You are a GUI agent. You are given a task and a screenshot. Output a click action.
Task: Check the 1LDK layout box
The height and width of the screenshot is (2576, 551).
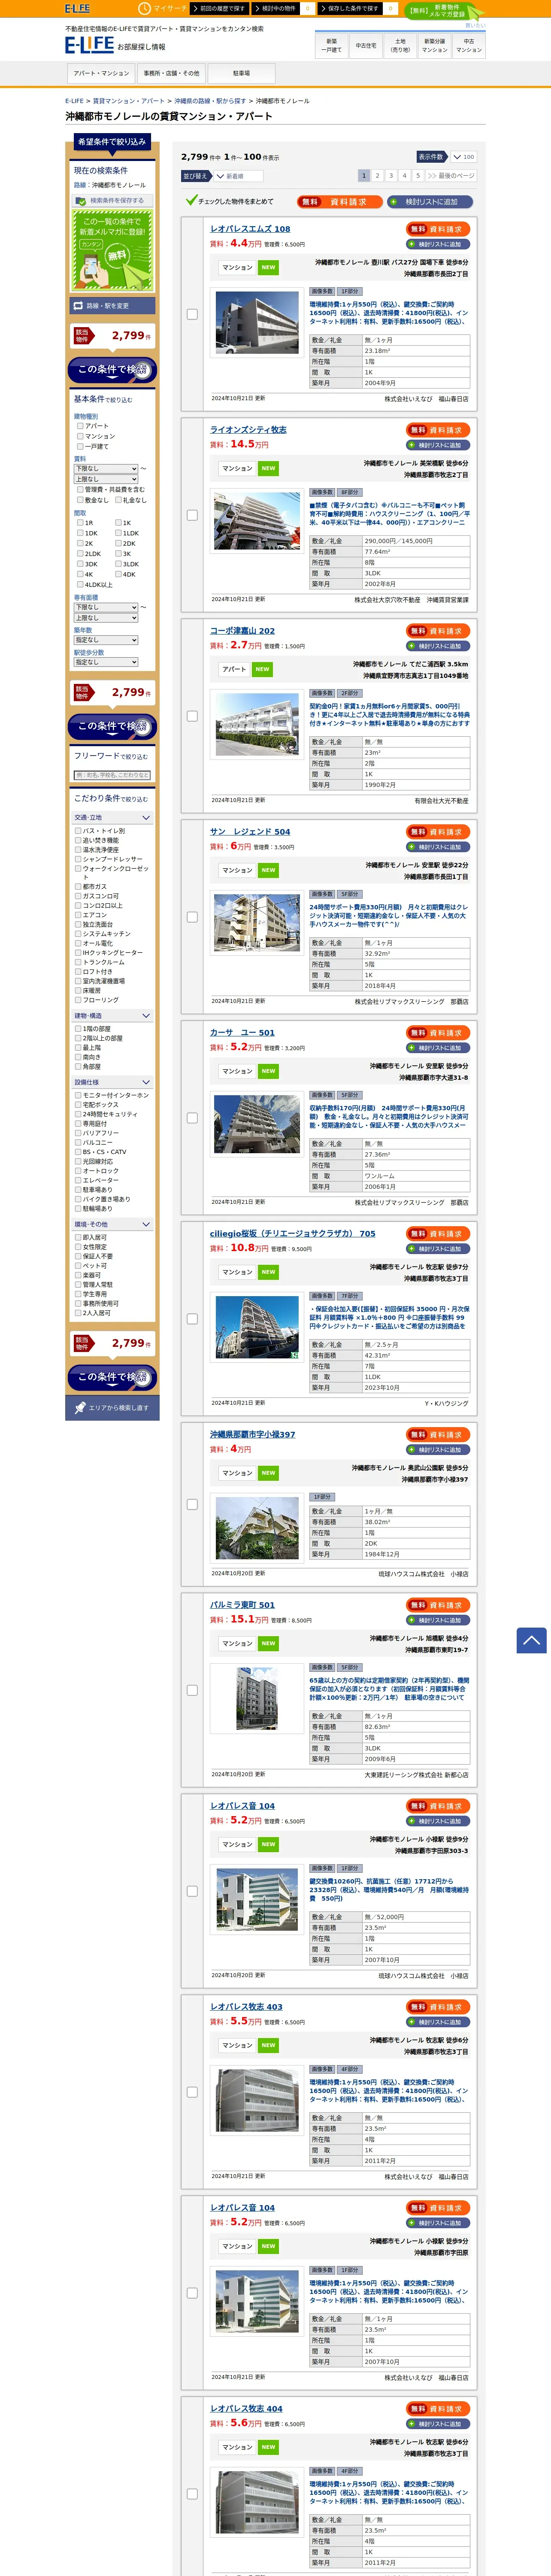coord(118,533)
